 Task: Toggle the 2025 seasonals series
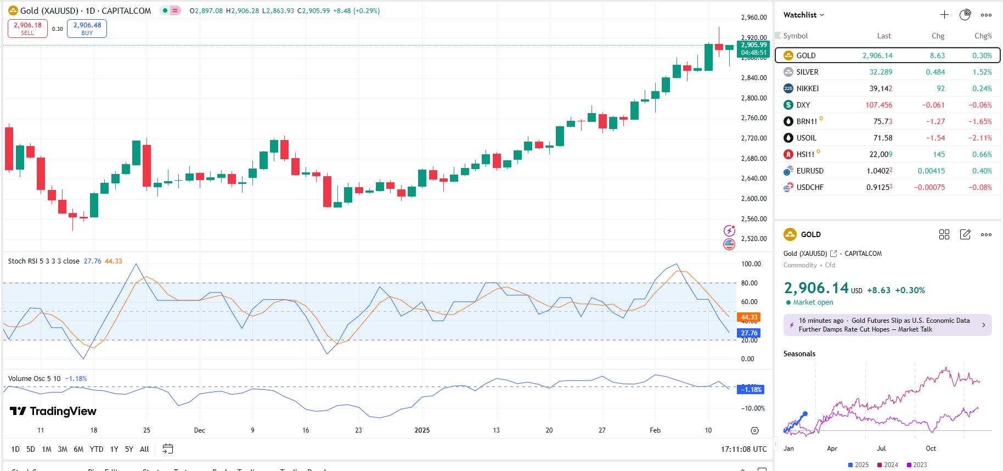pyautogui.click(x=858, y=465)
